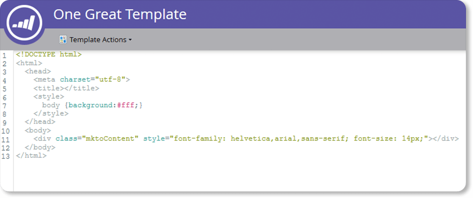Click line number 11 in the gutter
Image resolution: width=473 pixels, height=198 pixels.
[x=6, y=139]
